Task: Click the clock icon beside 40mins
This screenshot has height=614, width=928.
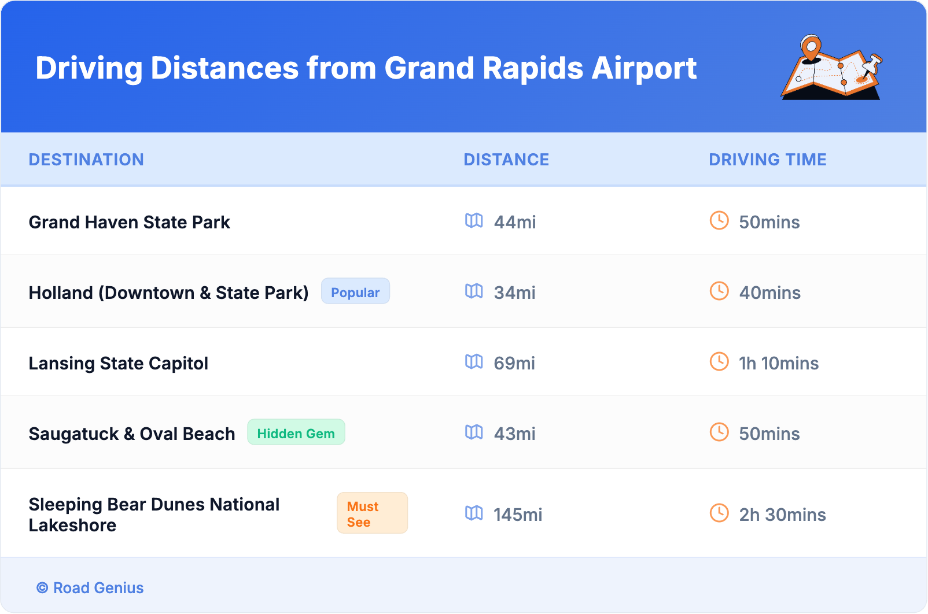Action: point(719,291)
